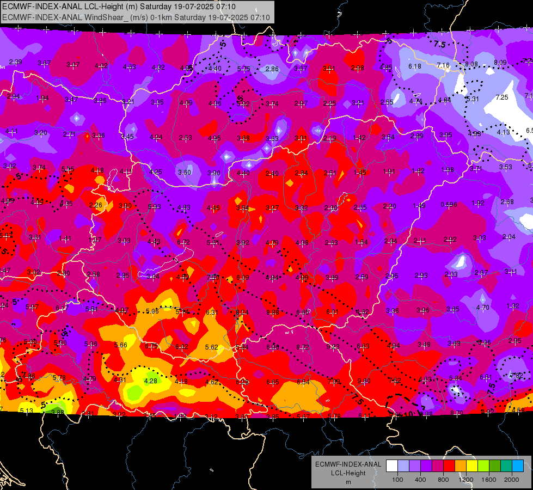This screenshot has height=490, width=533.
Task: Click the wind shear value 7.52
Action: [394, 380]
